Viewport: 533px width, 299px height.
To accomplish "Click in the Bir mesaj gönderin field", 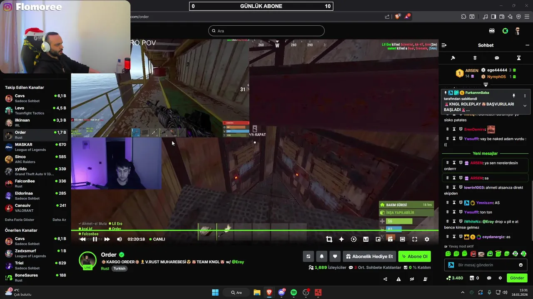I will [486, 265].
